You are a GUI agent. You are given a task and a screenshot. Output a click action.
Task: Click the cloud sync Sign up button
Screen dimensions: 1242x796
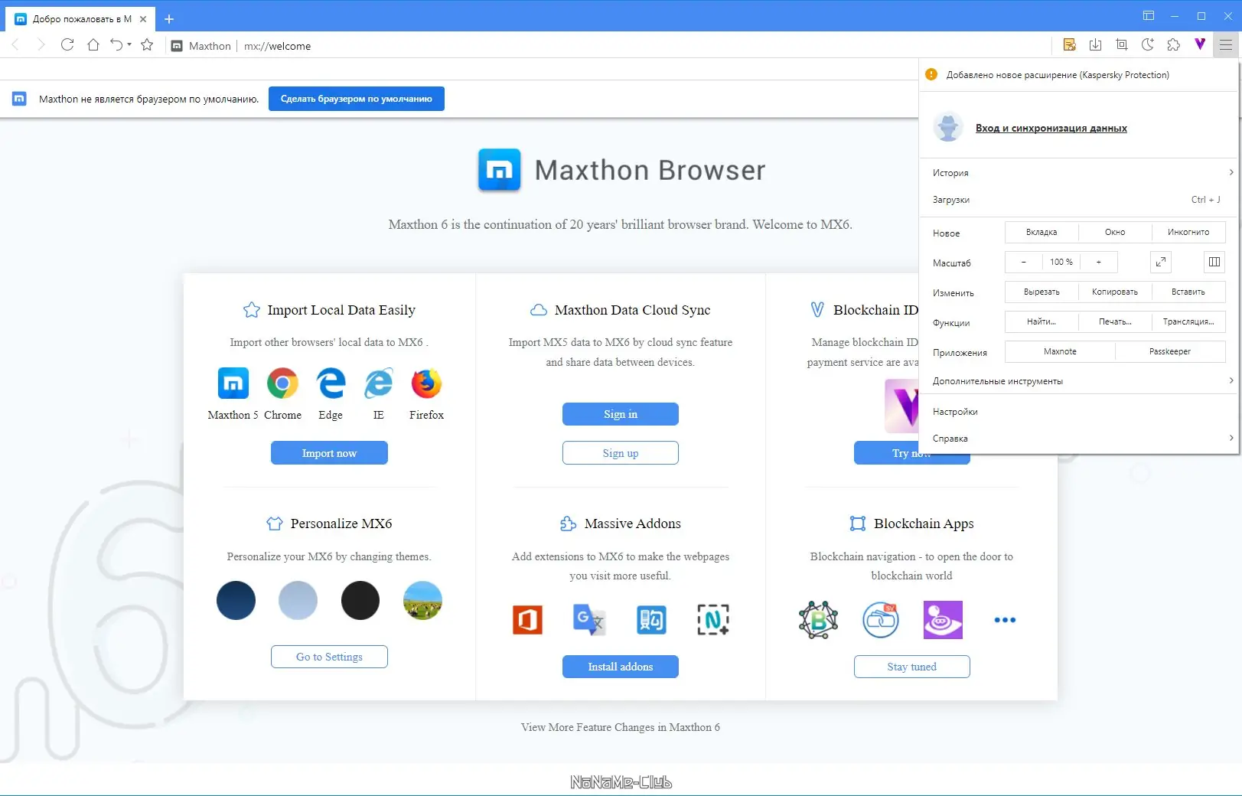click(x=621, y=453)
